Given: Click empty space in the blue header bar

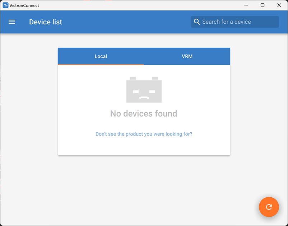Looking at the screenshot, I should (126, 22).
